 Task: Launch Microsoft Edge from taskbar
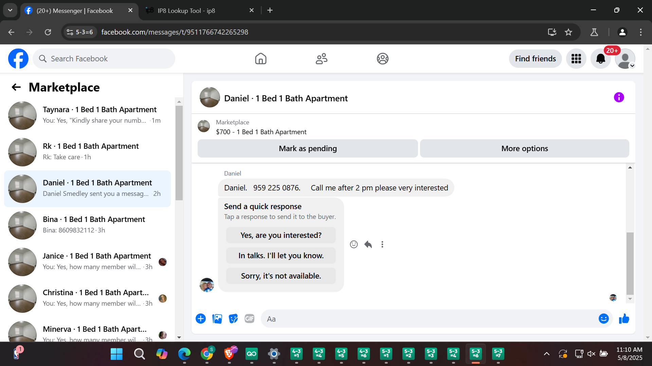tap(184, 354)
